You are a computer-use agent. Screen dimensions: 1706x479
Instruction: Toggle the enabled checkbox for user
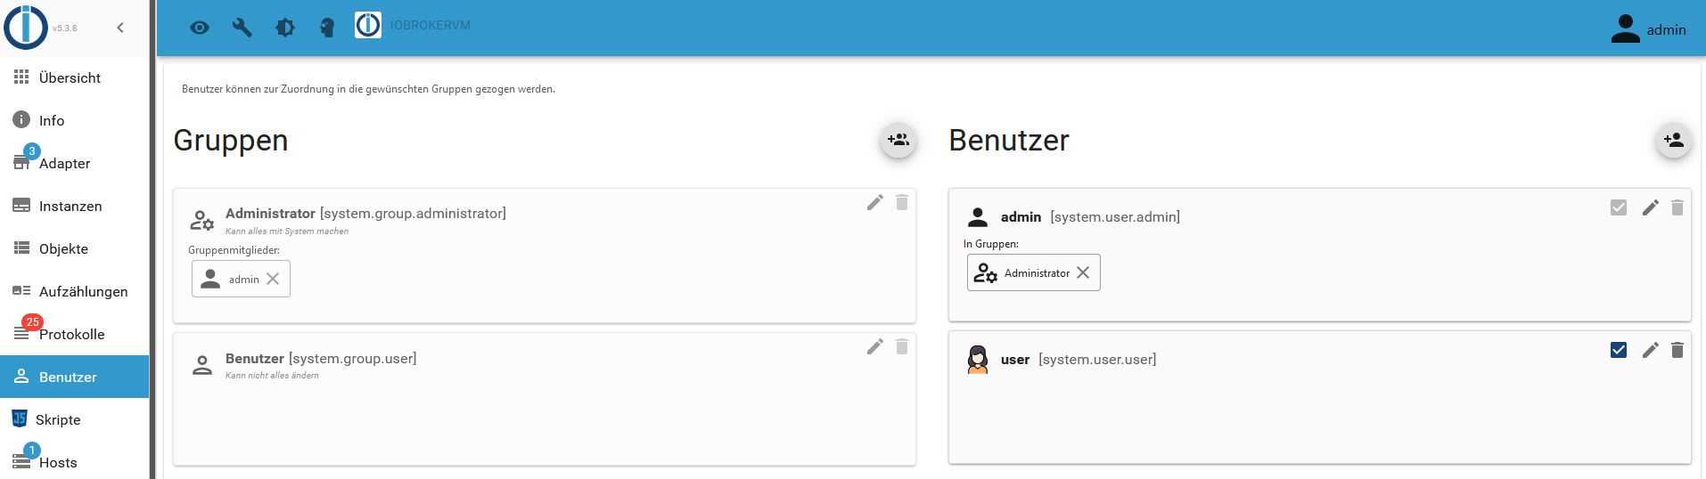tap(1619, 350)
